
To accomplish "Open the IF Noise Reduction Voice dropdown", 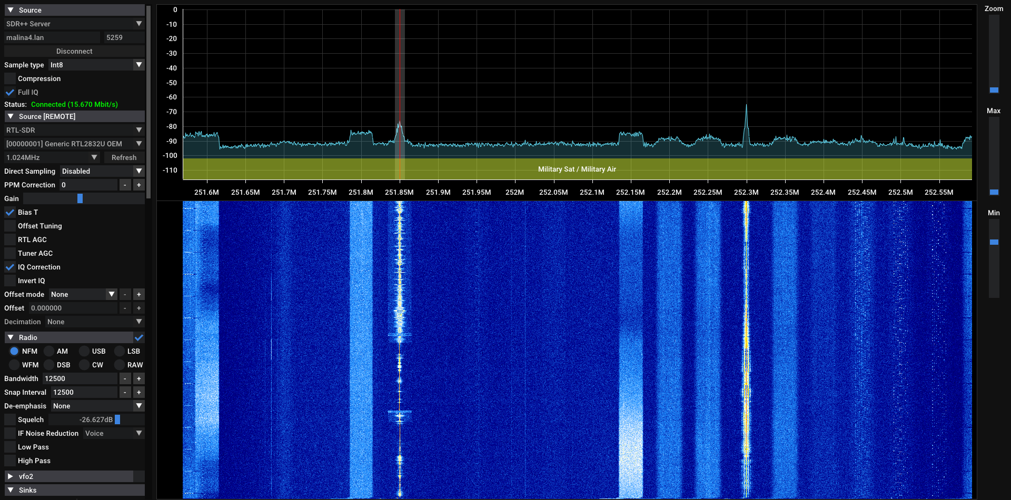I will 114,433.
